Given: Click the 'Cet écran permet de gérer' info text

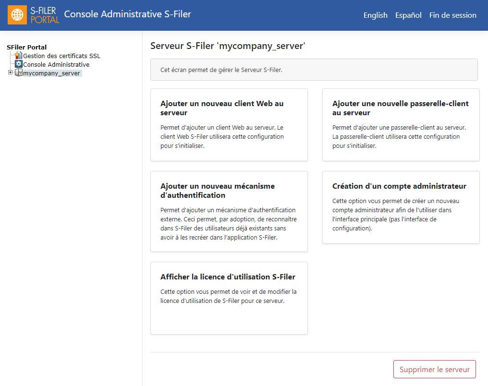Looking at the screenshot, I should coord(221,70).
